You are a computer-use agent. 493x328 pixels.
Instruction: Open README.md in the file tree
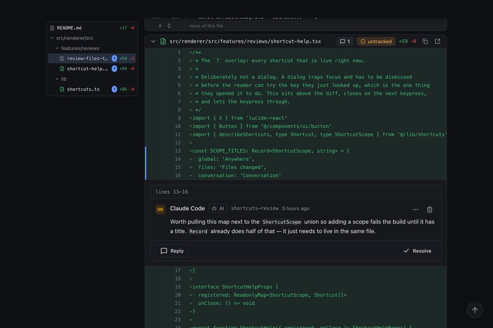92,28
